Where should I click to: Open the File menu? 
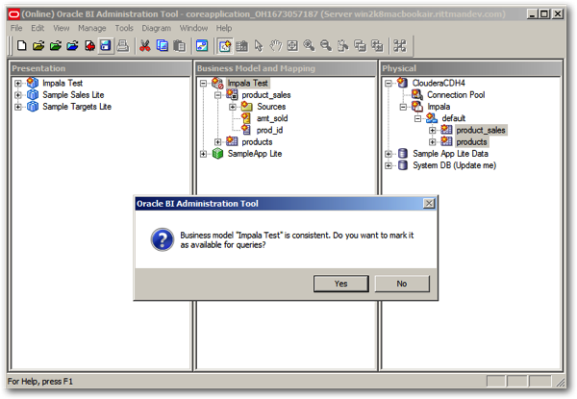pos(16,28)
